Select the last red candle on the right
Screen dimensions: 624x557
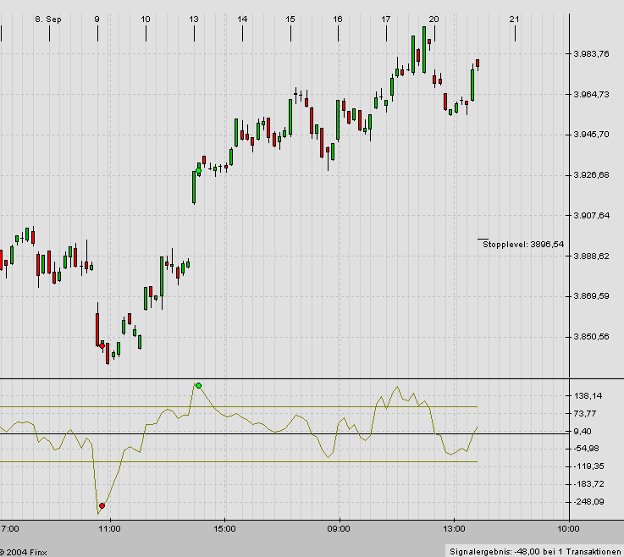[x=478, y=63]
